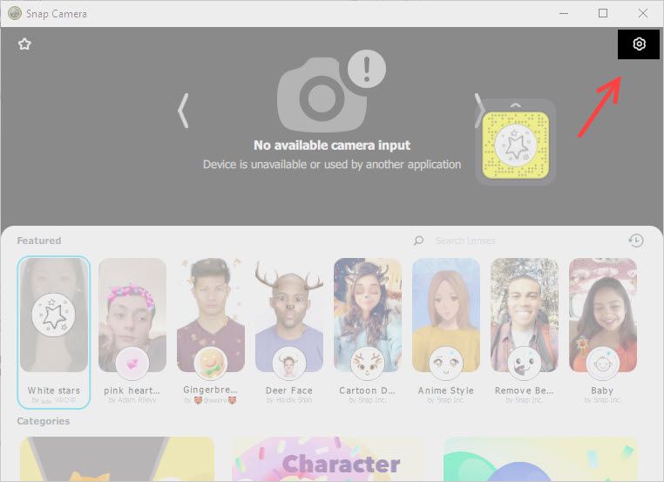Click 'by Hardik Shah' creator name
The width and height of the screenshot is (664, 482).
tap(289, 400)
